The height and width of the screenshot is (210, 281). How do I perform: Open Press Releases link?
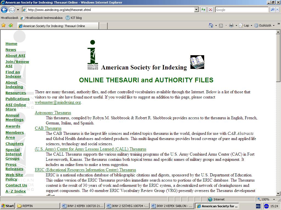point(14,167)
